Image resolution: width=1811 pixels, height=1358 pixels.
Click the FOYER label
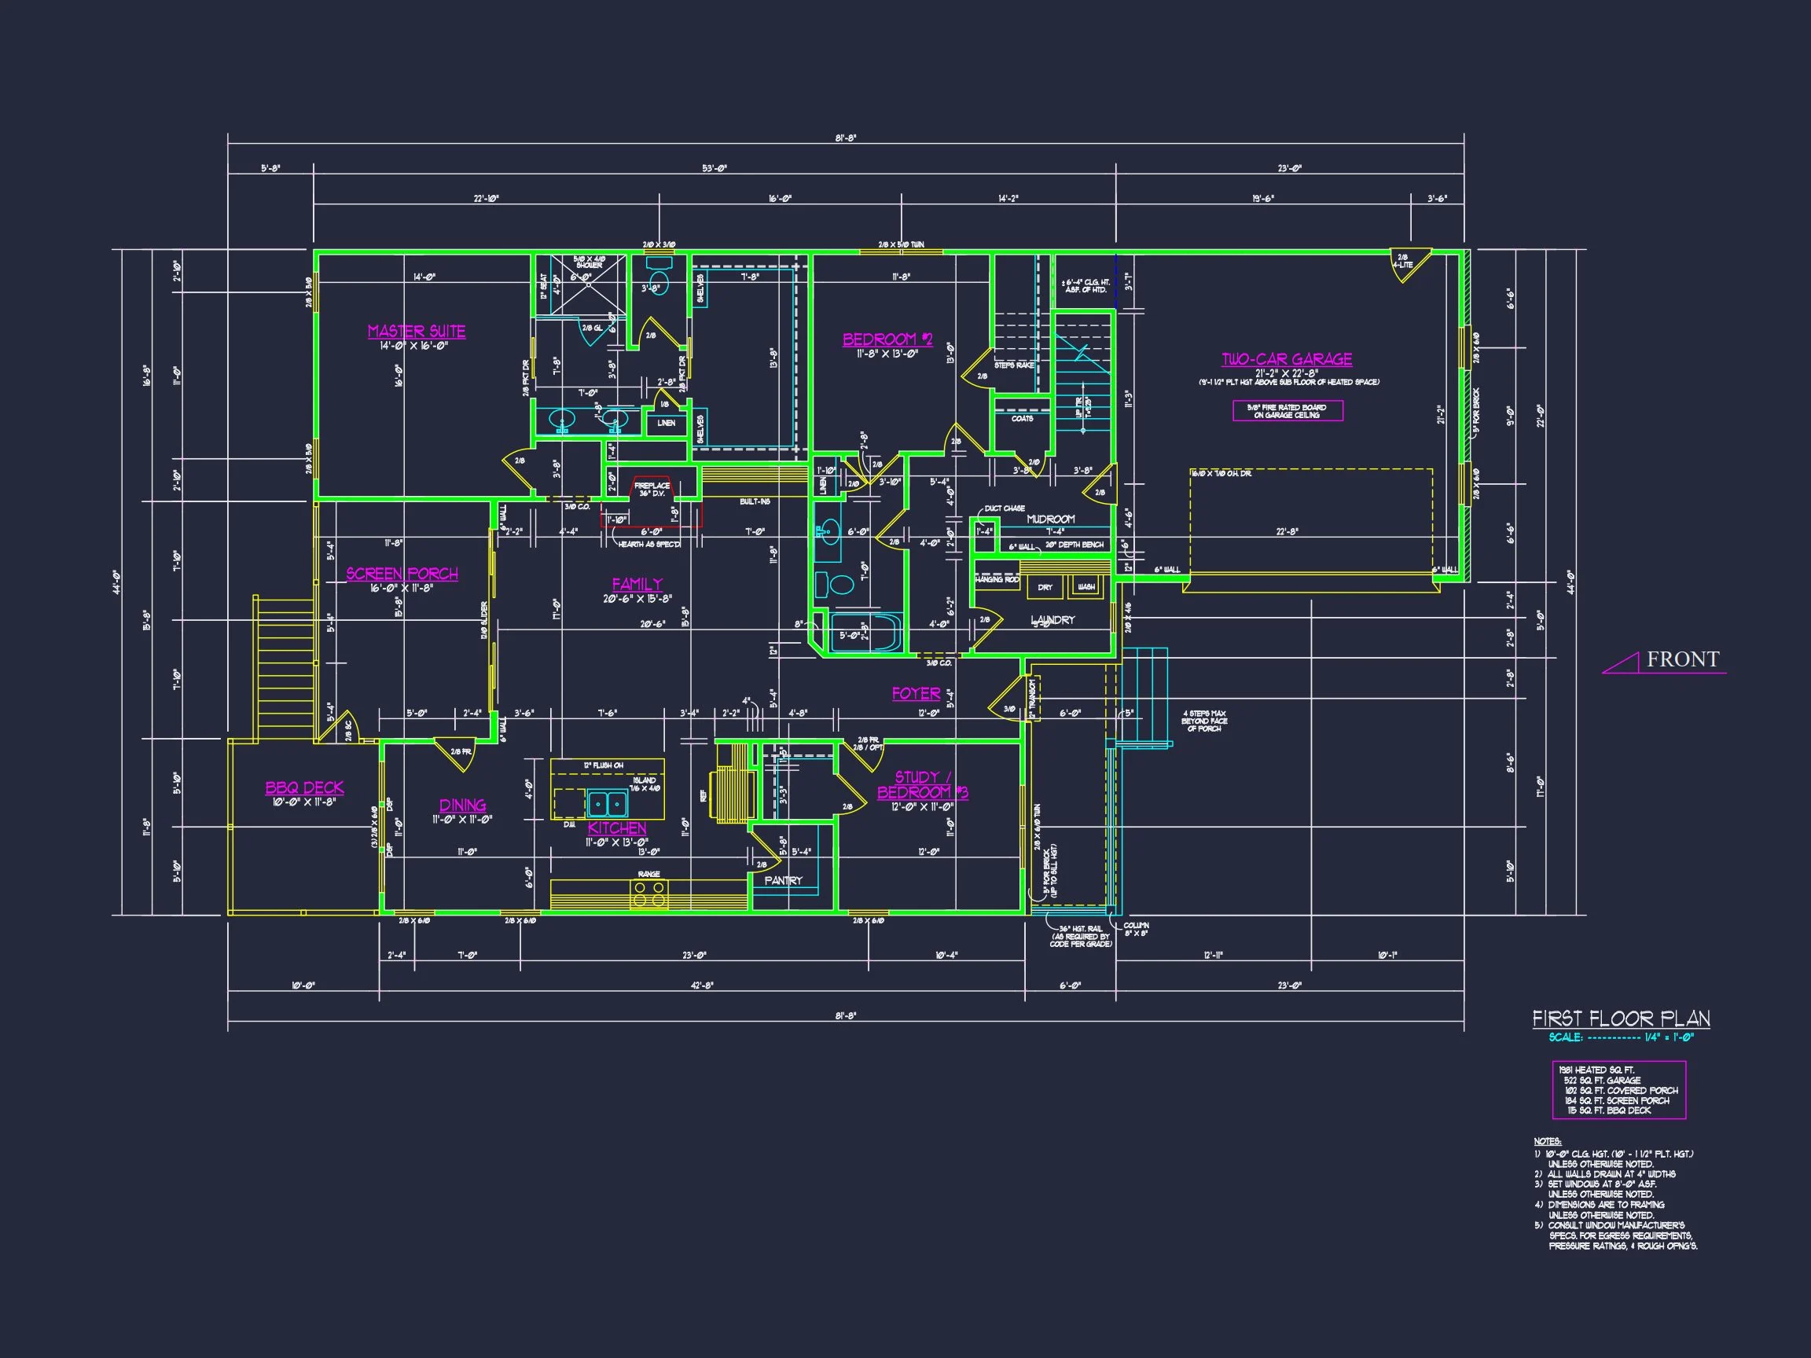(917, 693)
